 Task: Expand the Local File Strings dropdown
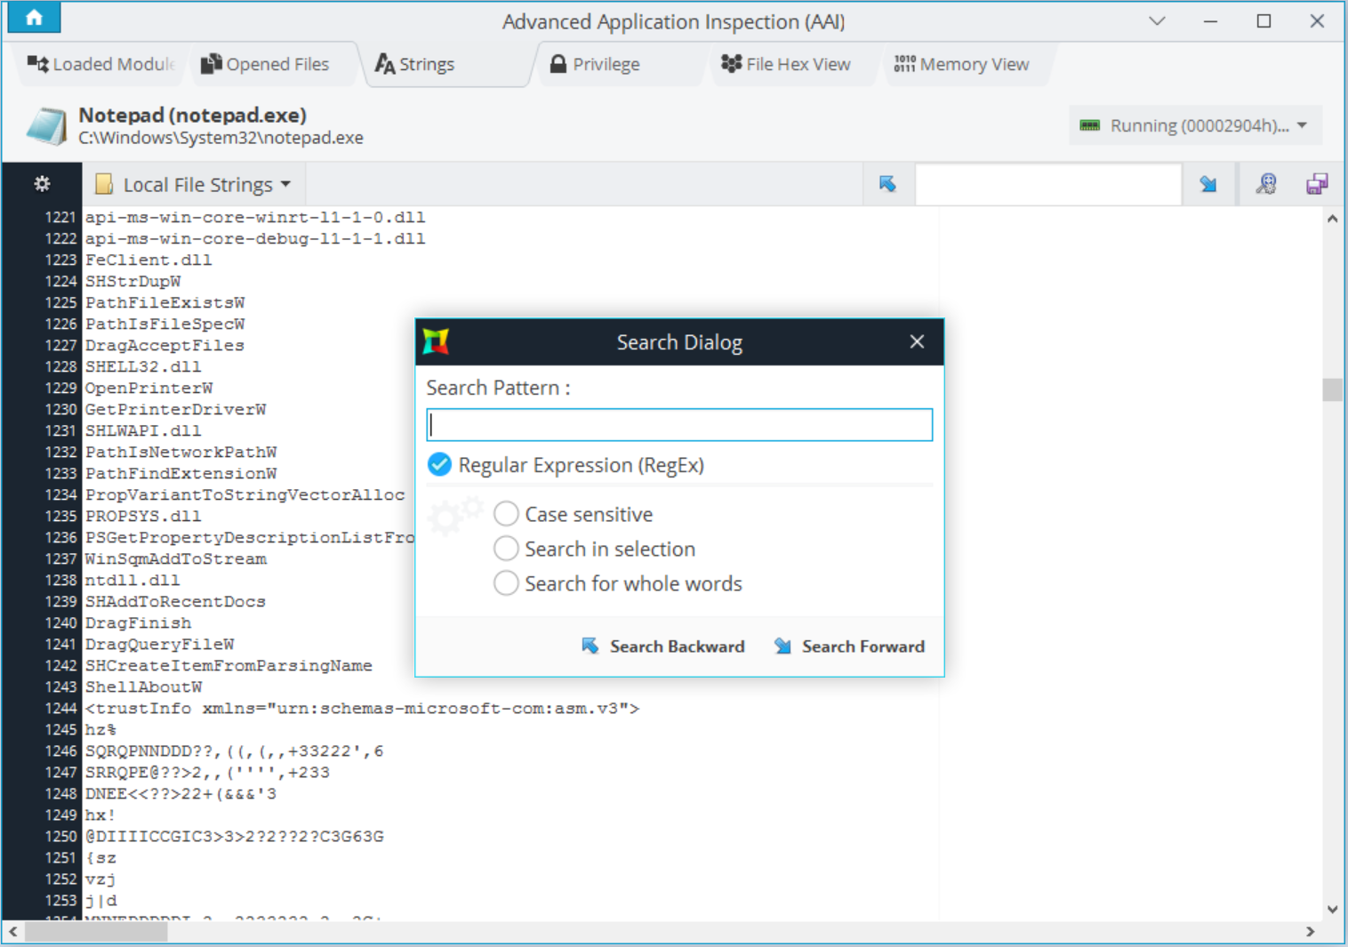tap(194, 184)
